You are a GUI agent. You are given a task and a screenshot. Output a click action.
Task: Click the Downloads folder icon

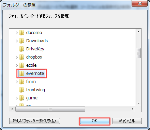point(21,41)
